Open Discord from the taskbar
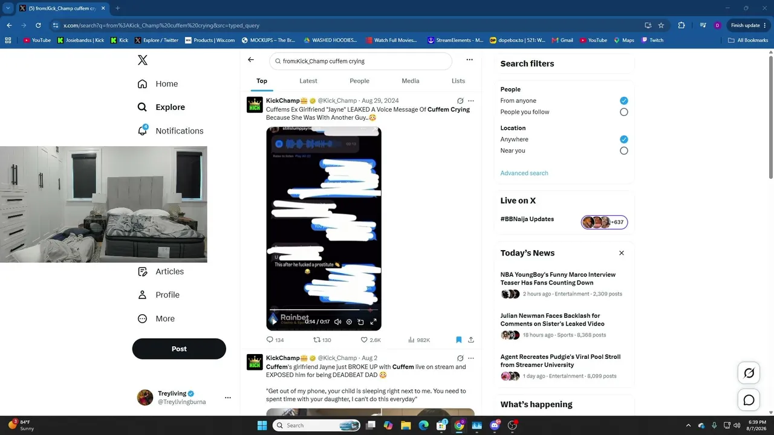774x435 pixels. point(495,425)
